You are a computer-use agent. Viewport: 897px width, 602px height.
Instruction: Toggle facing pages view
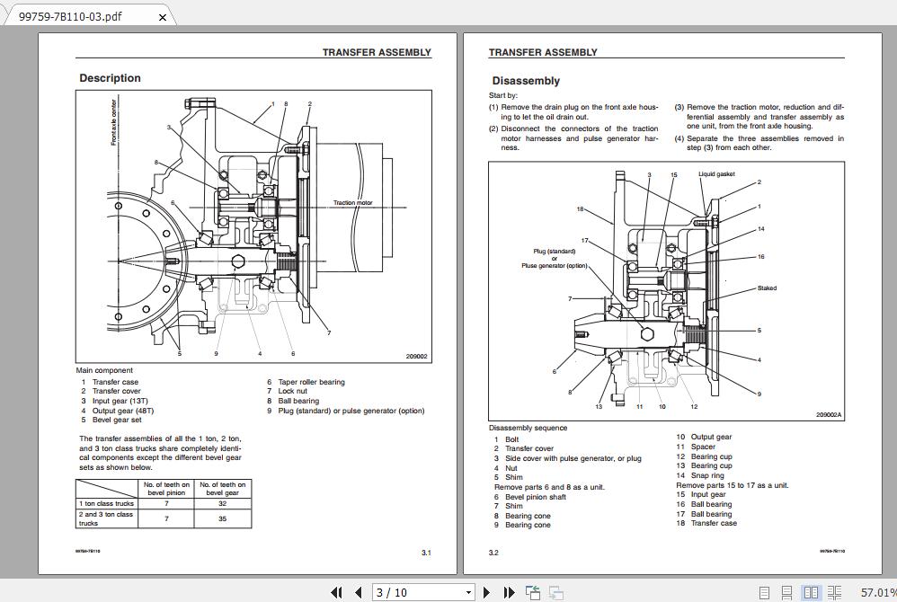click(810, 591)
